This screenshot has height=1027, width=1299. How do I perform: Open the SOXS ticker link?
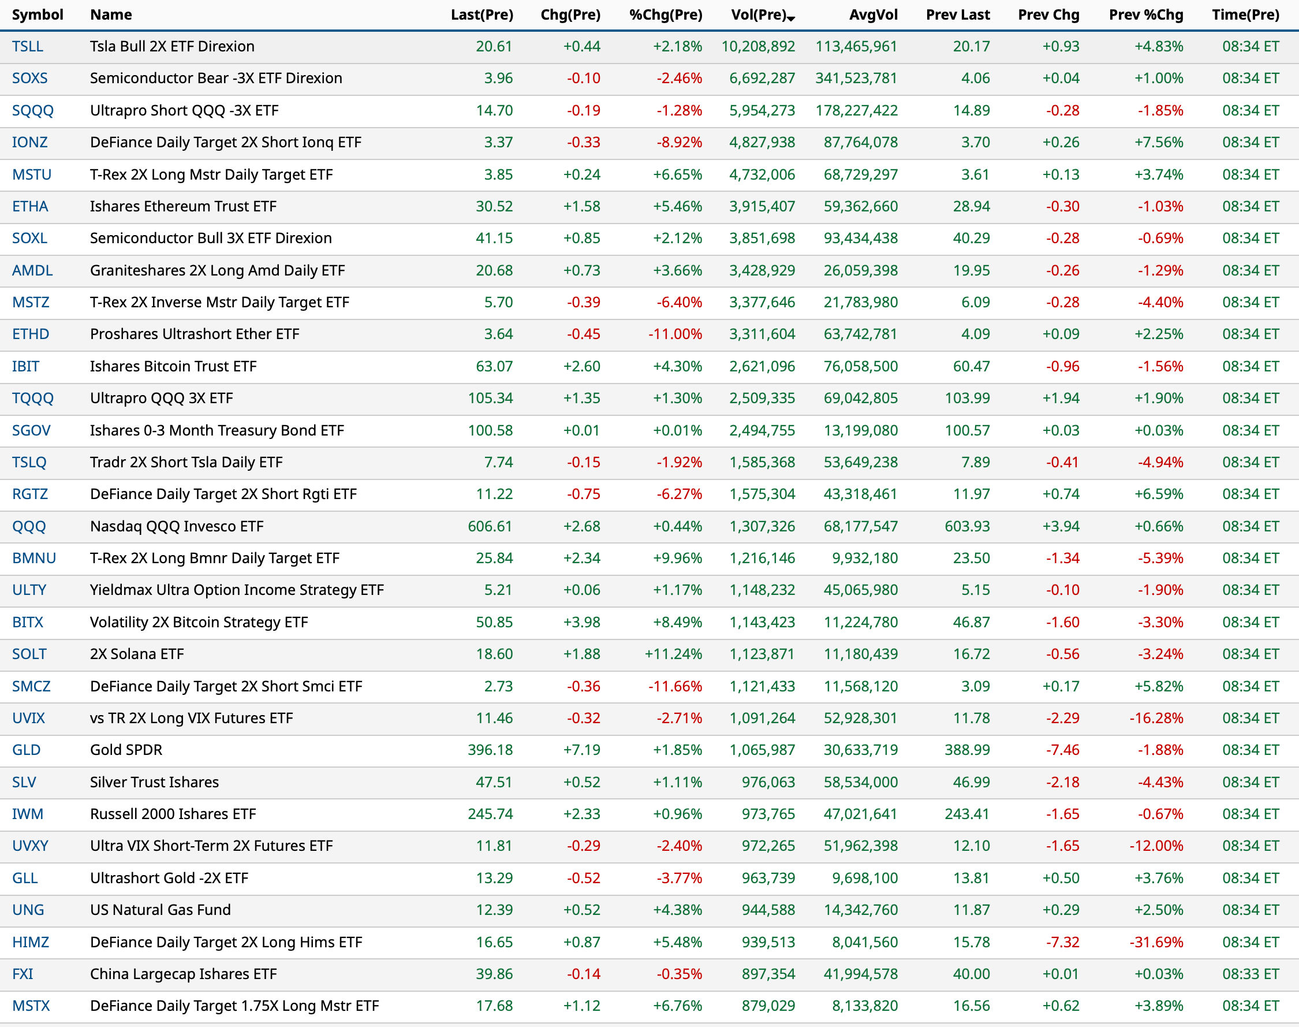click(x=29, y=78)
